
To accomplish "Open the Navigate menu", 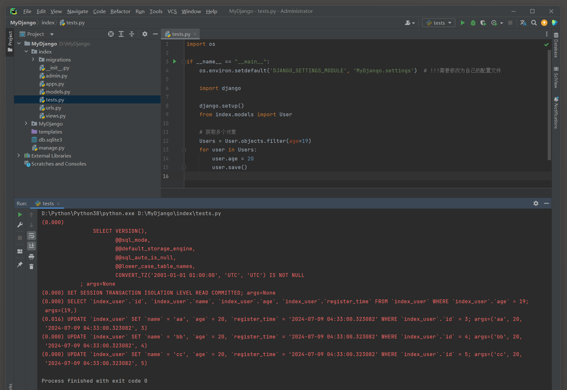I will (x=78, y=11).
